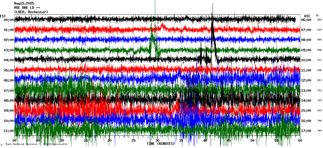Click the DC value 803
The height and width of the screenshot is (148, 323).
(x=319, y=80)
